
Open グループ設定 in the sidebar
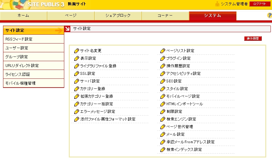(x=34, y=57)
